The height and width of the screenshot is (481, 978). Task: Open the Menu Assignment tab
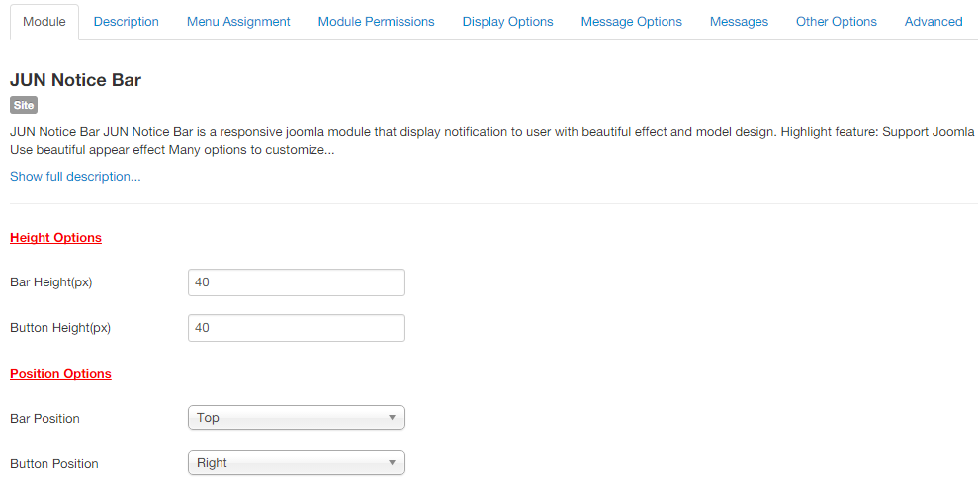(238, 22)
